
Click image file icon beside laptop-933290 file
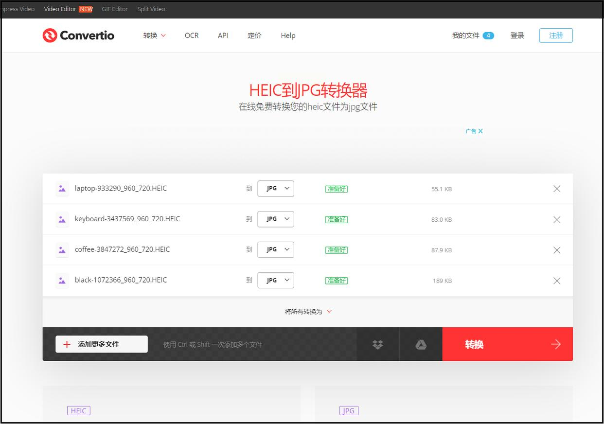click(x=62, y=189)
